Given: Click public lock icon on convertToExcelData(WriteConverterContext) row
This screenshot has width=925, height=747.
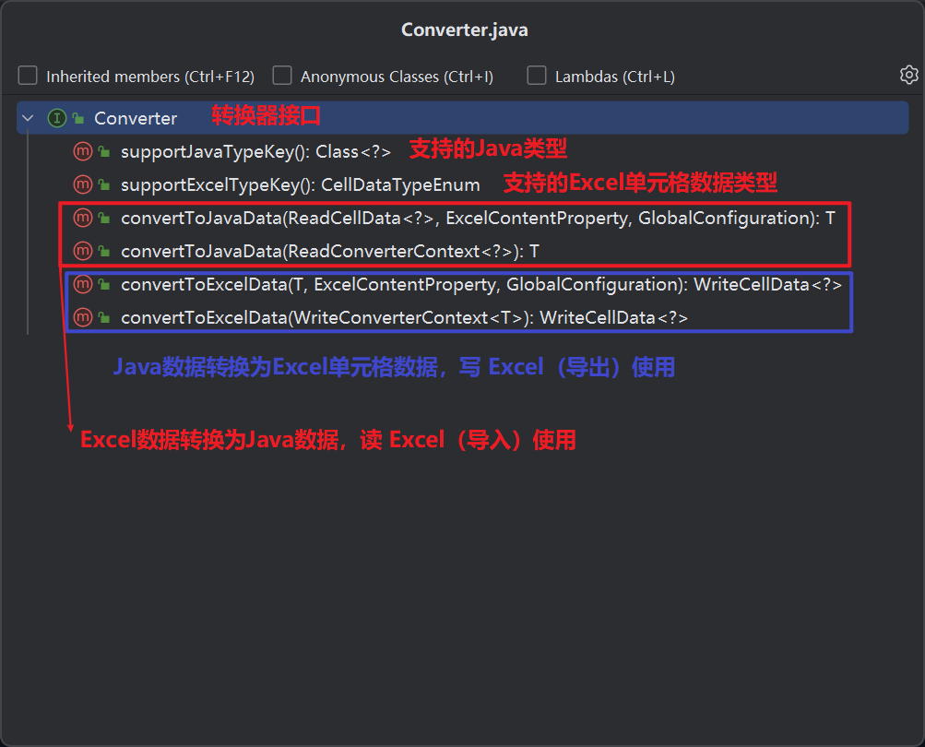Looking at the screenshot, I should [104, 317].
